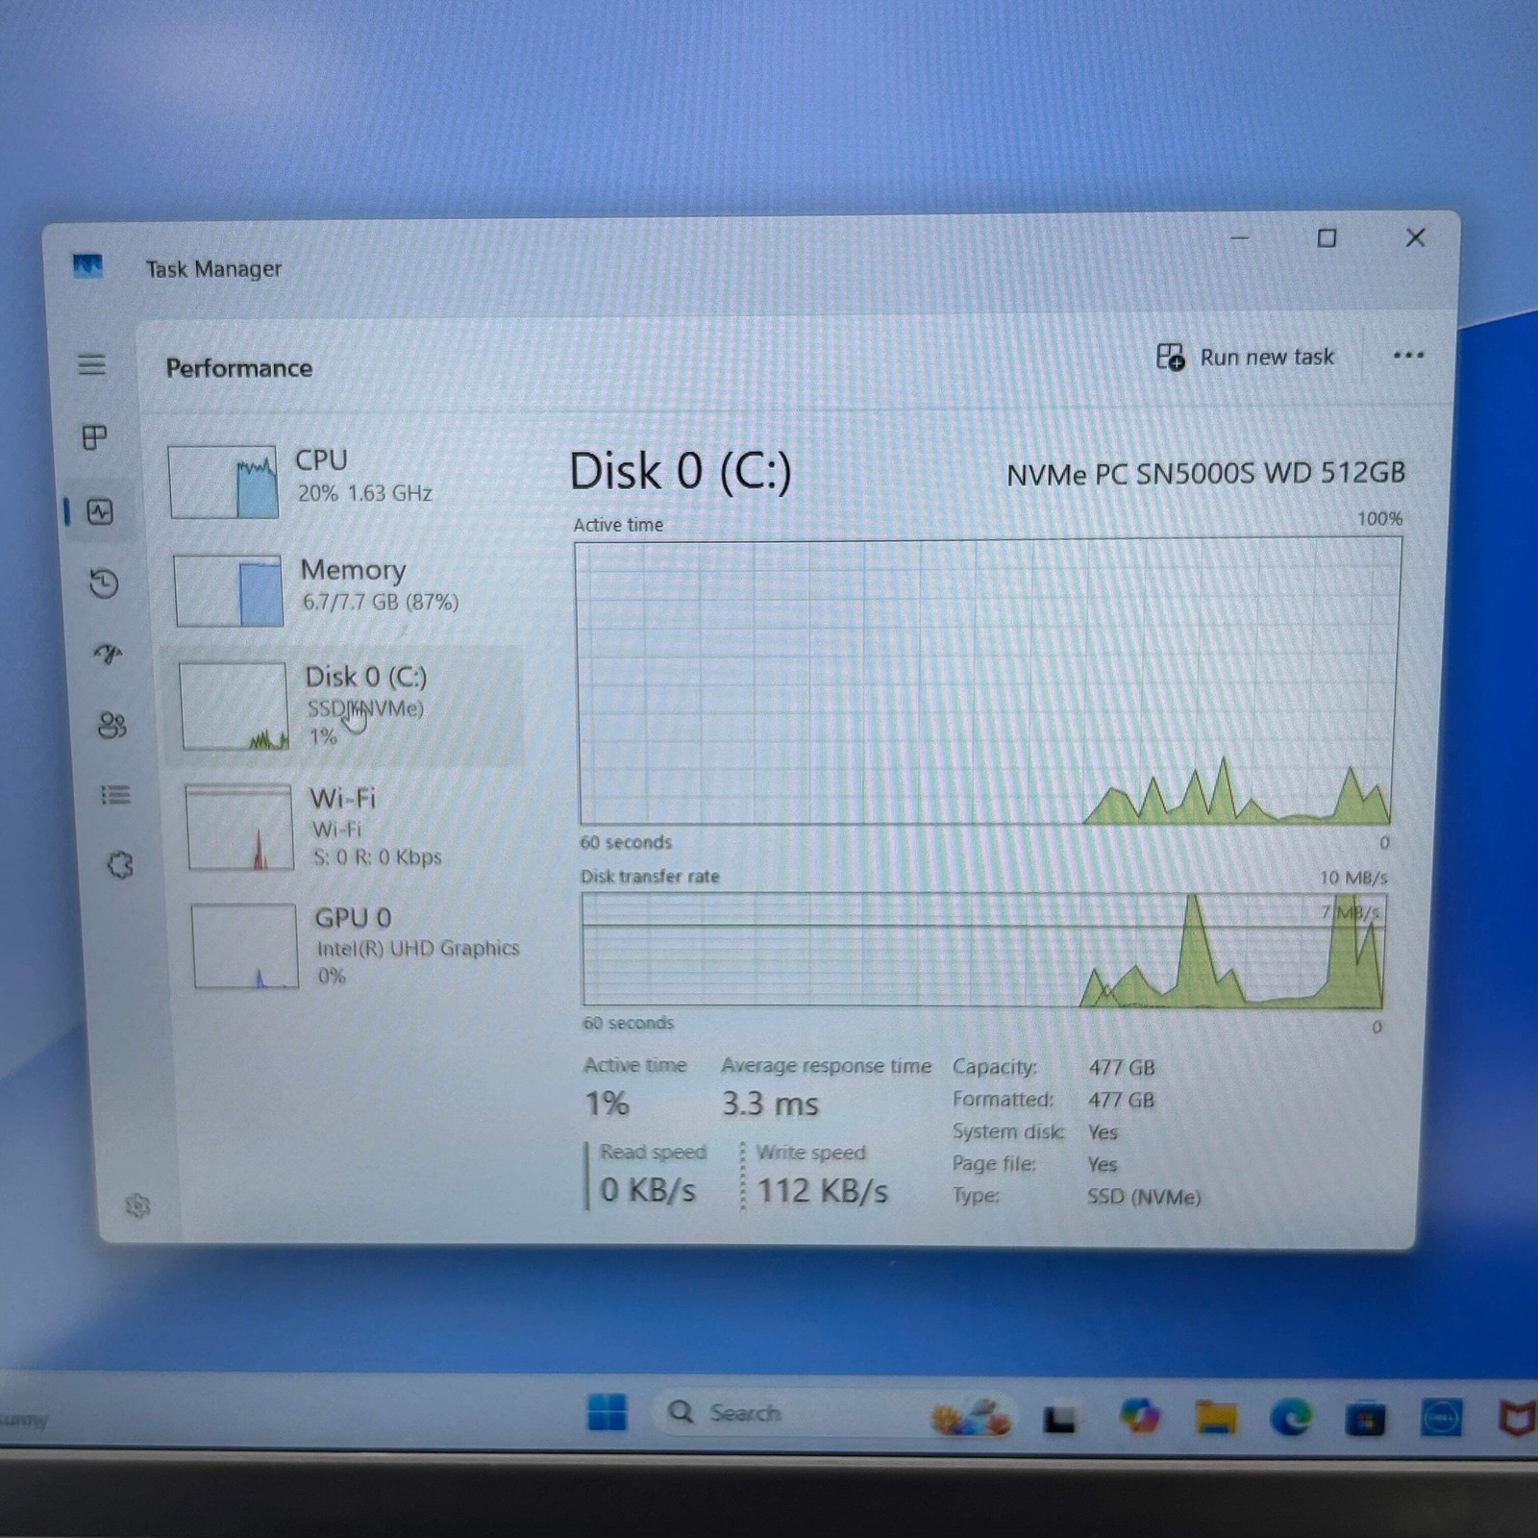Screen dimensions: 1538x1538
Task: Open the three-dot more options menu
Action: tap(1408, 355)
